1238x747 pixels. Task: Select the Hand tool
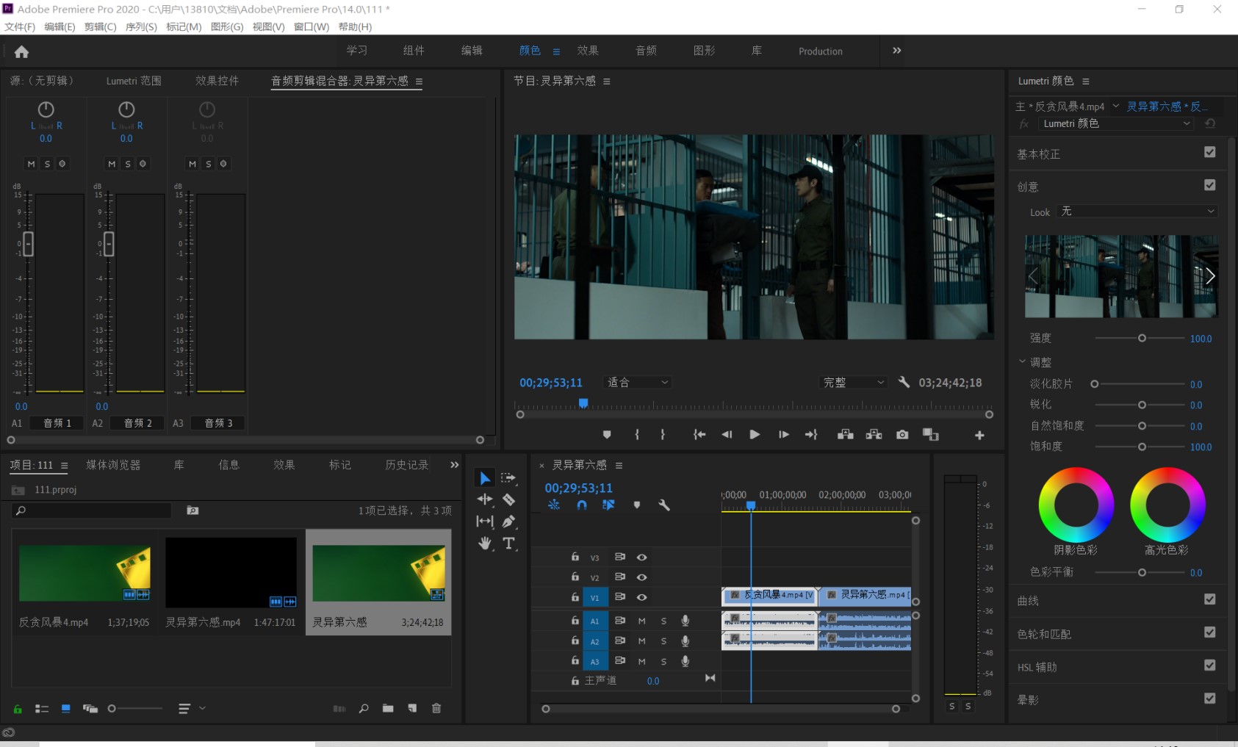tap(485, 544)
